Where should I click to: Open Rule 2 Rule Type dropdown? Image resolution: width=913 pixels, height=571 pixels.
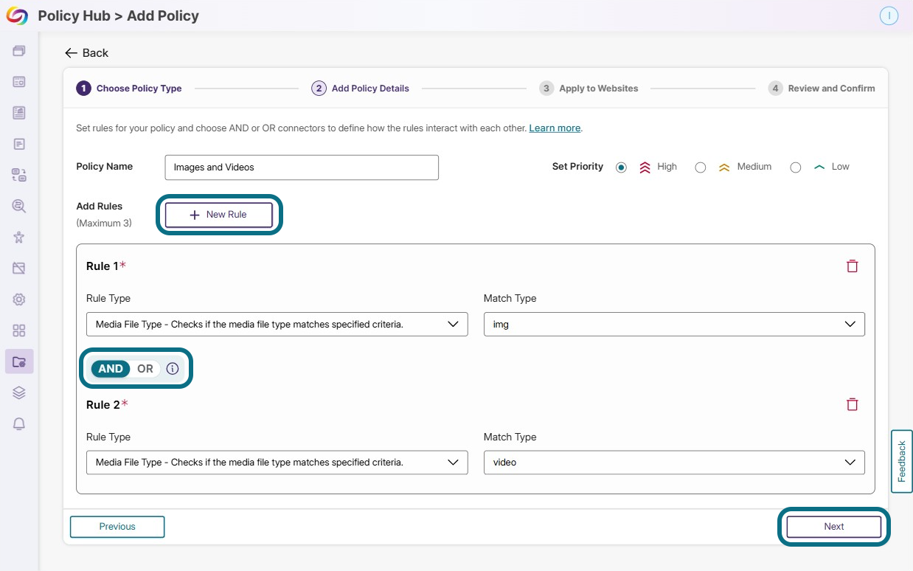tap(277, 463)
